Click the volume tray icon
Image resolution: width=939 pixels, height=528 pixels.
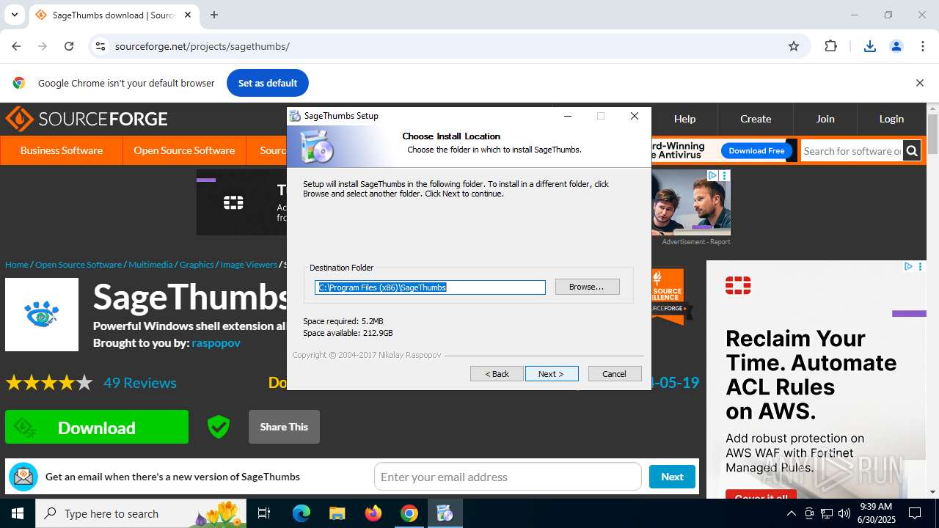tap(844, 513)
